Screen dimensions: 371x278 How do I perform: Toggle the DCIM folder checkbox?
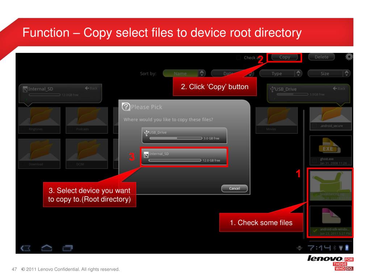tap(71, 164)
